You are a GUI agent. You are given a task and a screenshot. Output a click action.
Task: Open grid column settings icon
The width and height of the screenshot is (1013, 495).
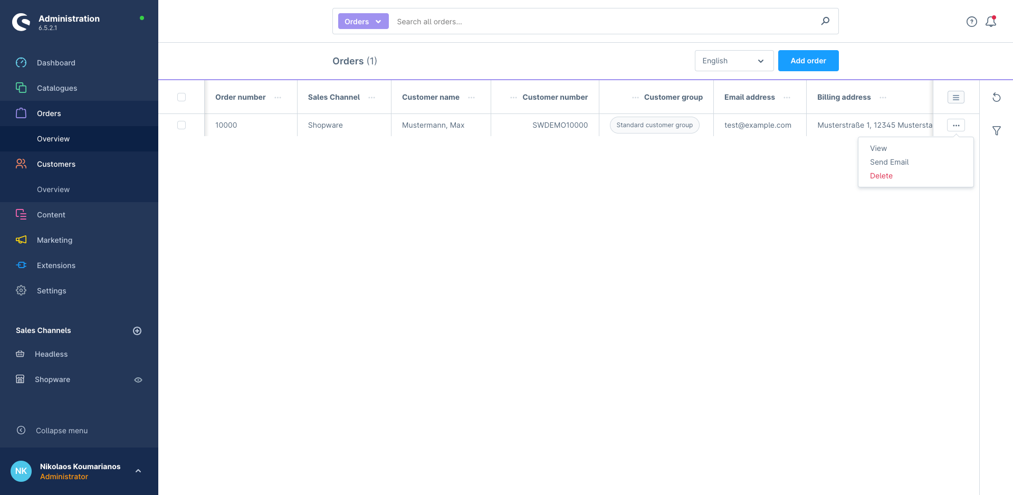pyautogui.click(x=956, y=97)
